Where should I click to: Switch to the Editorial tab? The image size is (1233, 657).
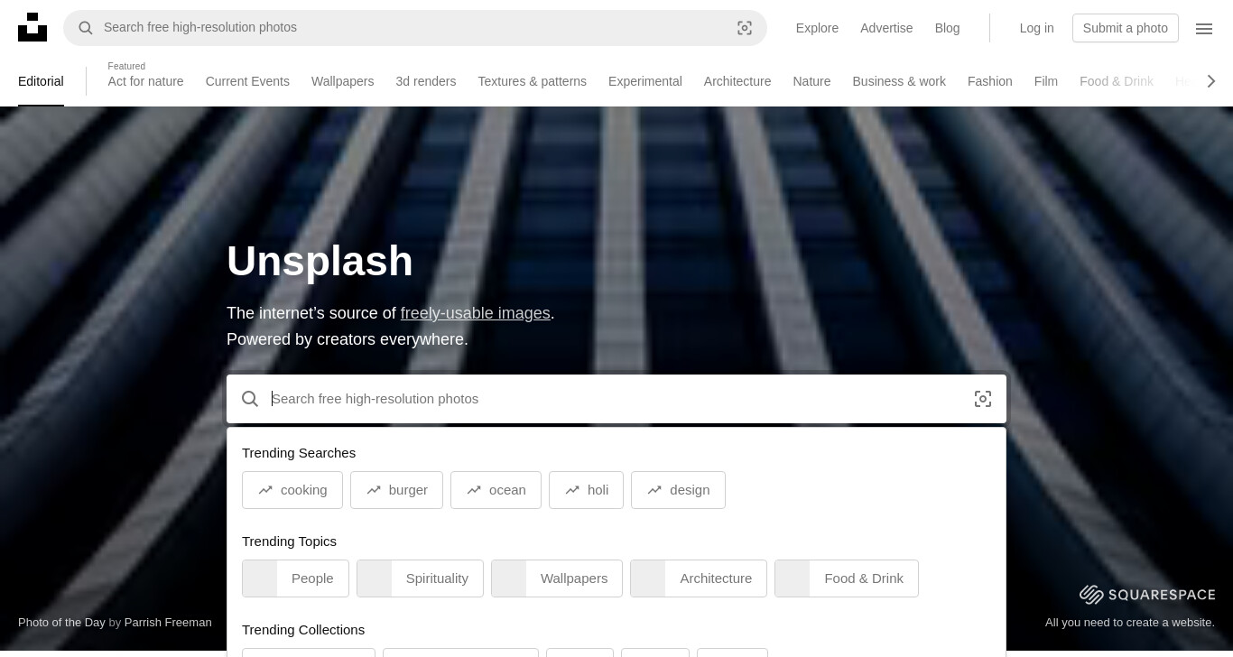click(41, 81)
